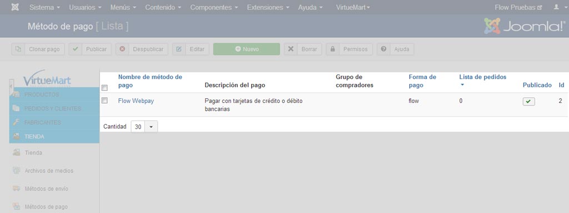Sort by Nombre de método de pago
The image size is (569, 213).
pos(150,81)
